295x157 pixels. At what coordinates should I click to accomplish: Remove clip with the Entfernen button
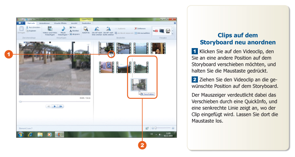140,28
